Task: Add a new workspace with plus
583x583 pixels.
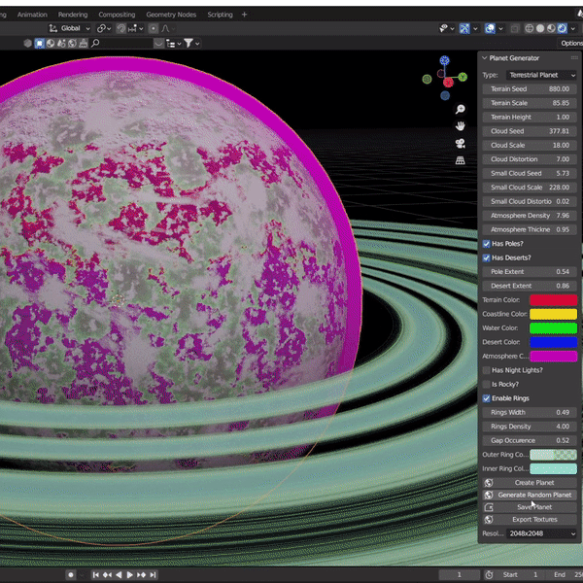Action: tap(244, 15)
